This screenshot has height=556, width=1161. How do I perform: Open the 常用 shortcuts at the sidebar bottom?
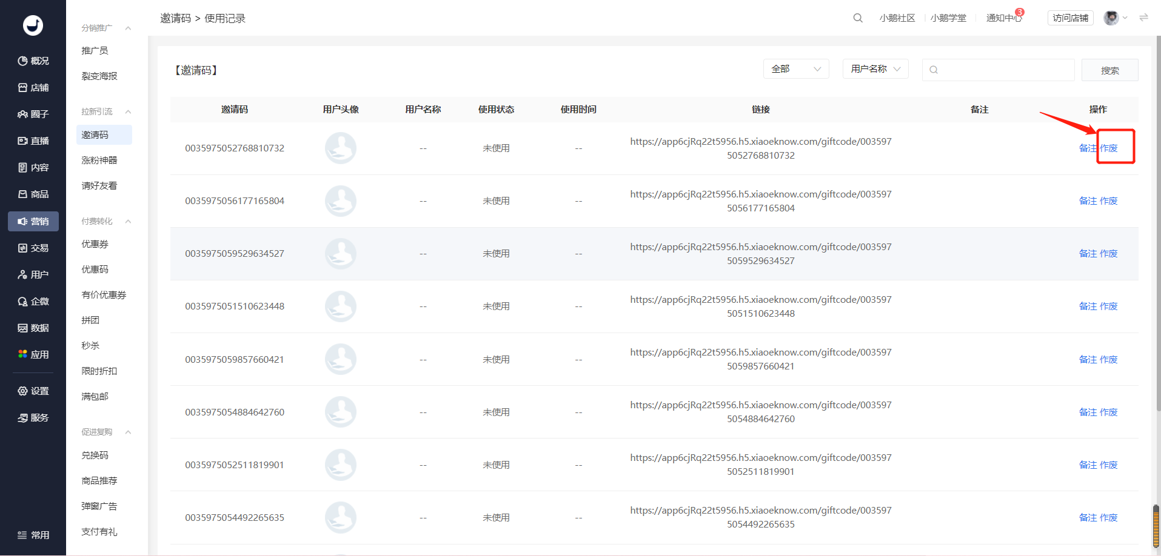[x=33, y=535]
